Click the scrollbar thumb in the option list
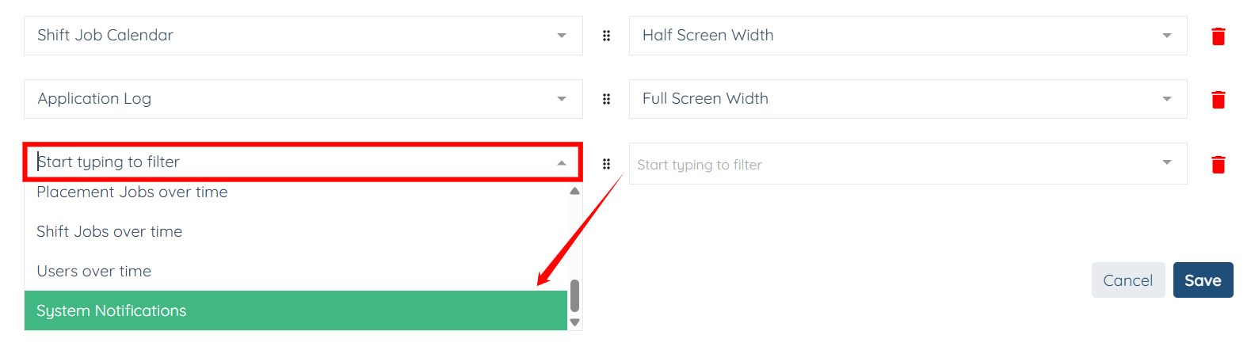Image resolution: width=1251 pixels, height=354 pixels. click(x=575, y=296)
